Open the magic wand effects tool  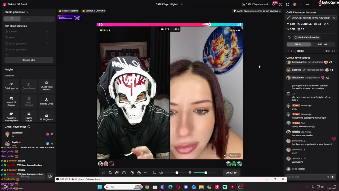(103, 173)
